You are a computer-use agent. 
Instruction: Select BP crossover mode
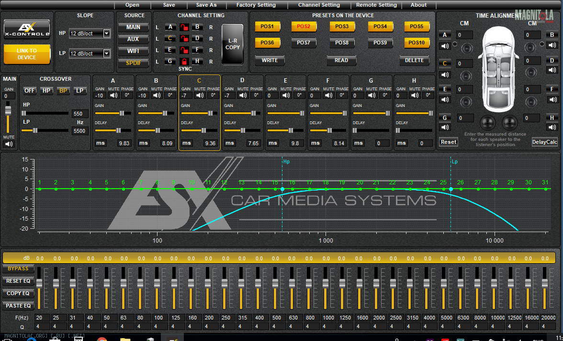click(63, 91)
